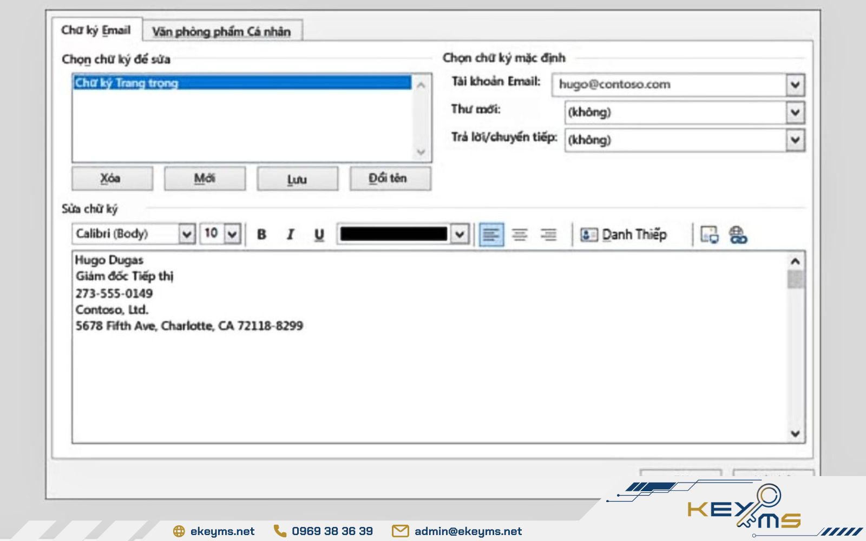Viewport: 866px width, 541px height.
Task: Insert a picture into signature
Action: [x=709, y=235]
